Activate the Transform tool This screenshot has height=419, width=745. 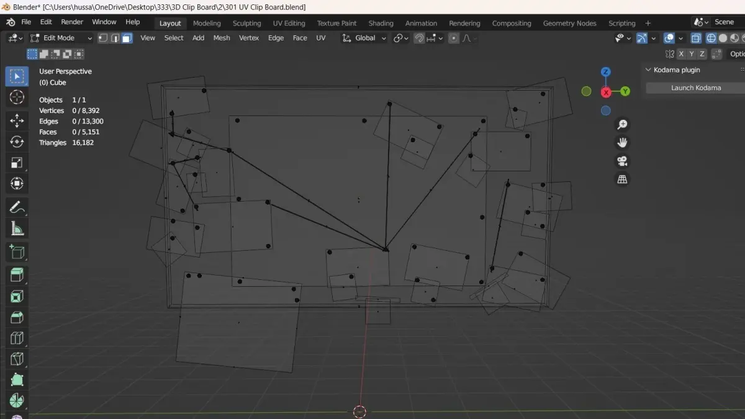[x=17, y=184]
